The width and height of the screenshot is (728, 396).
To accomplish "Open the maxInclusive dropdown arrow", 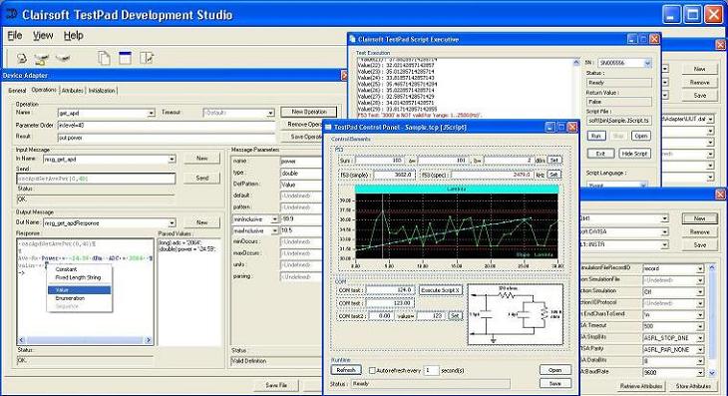I will coord(274,230).
